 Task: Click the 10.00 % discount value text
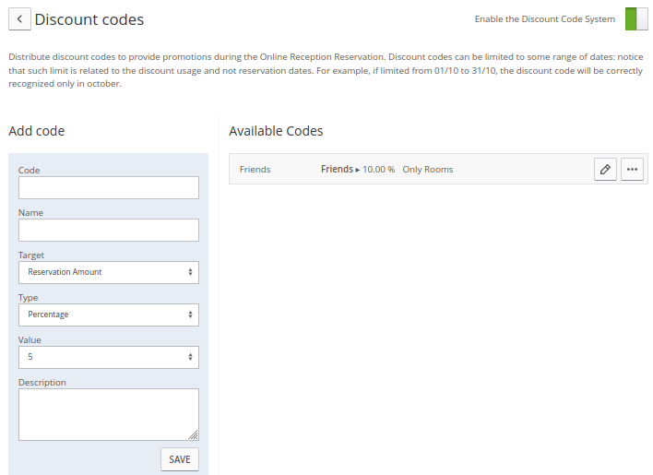click(378, 170)
